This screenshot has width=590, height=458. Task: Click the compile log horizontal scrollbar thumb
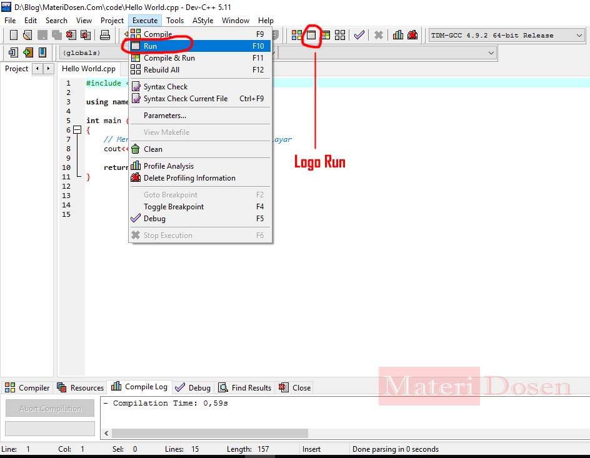pos(210,433)
